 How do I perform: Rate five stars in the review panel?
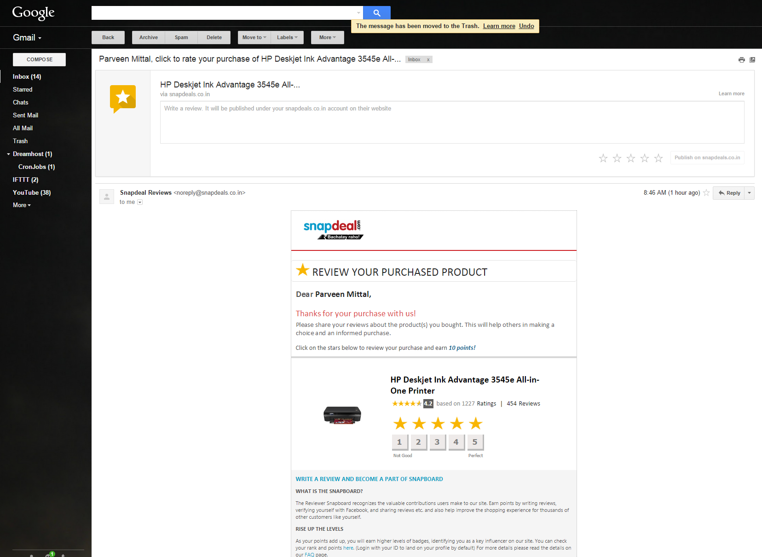pyautogui.click(x=658, y=158)
